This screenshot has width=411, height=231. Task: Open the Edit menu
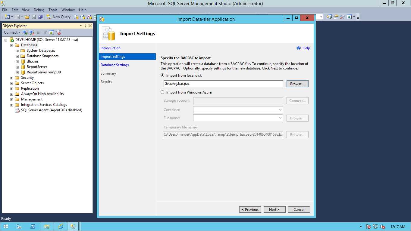15,10
